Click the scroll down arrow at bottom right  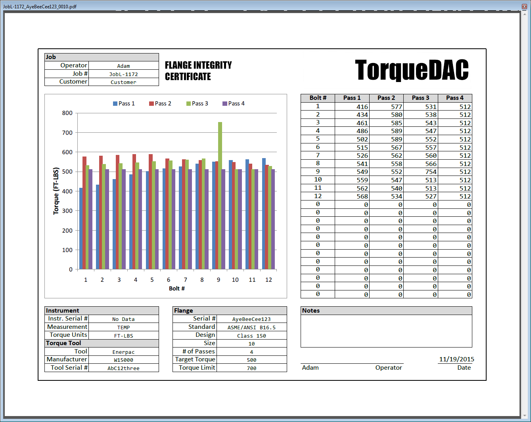pos(525,416)
